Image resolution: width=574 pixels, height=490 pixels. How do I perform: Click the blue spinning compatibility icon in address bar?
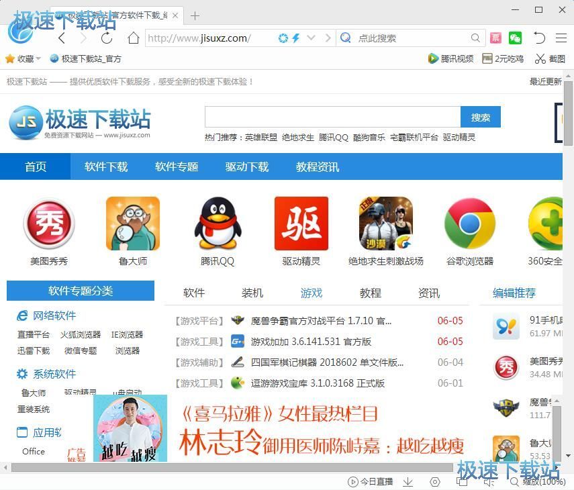(283, 38)
